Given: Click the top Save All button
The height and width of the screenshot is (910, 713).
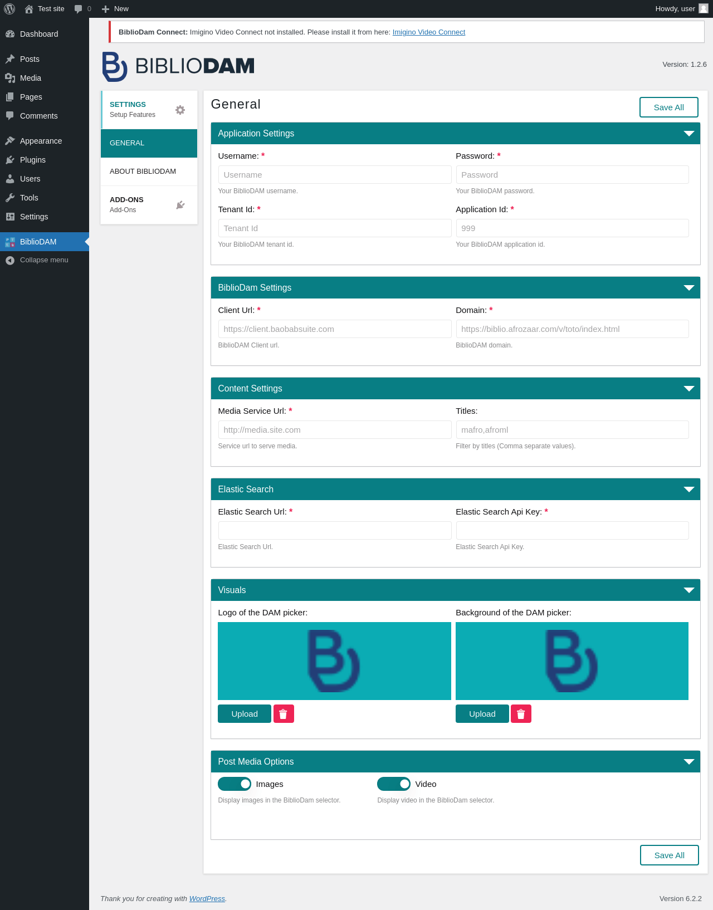Looking at the screenshot, I should click(668, 107).
